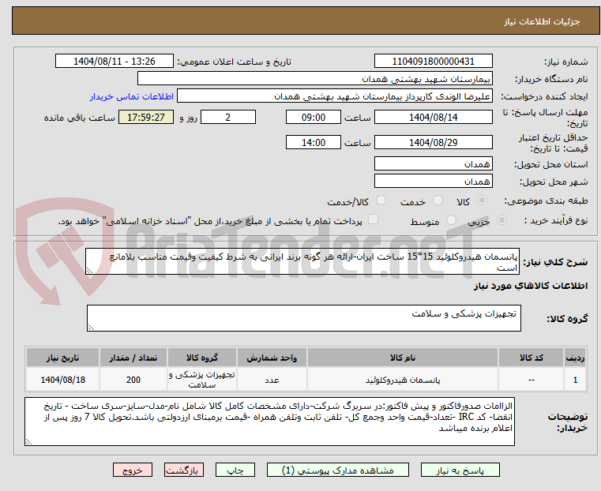Click the row number cell 1
This screenshot has height=491, width=601.
click(575, 380)
